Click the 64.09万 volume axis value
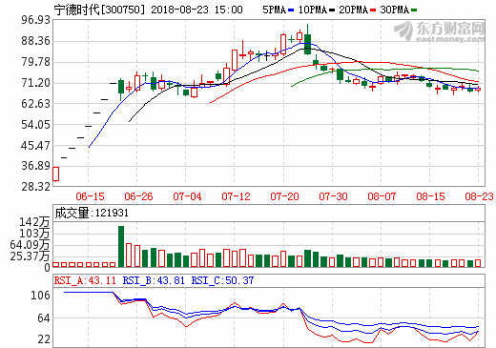This screenshot has height=348, width=496. click(30, 245)
